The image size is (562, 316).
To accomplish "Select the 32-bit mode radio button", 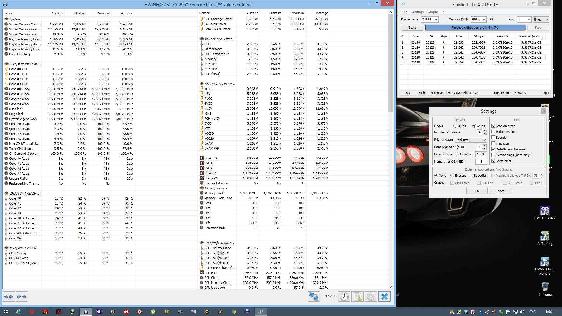I will tap(455, 126).
